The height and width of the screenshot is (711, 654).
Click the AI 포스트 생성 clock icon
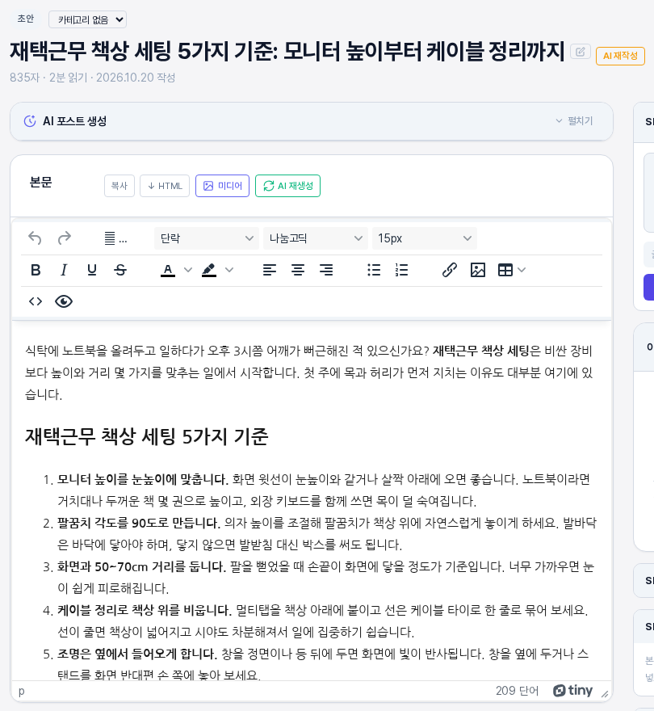[x=30, y=121]
